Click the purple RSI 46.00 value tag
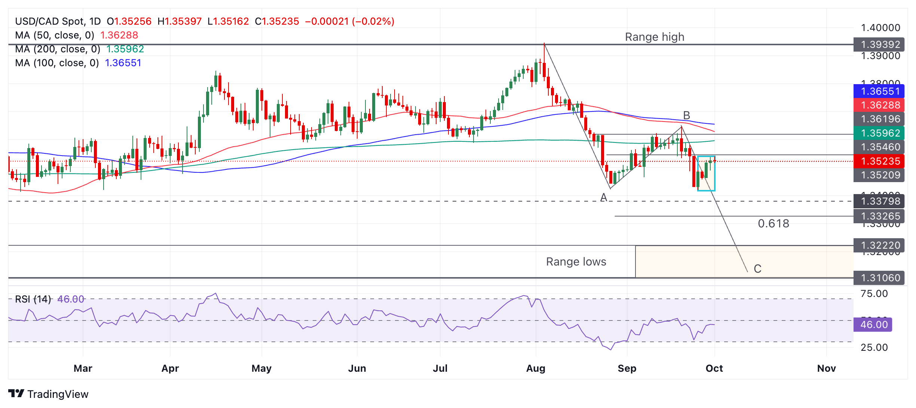Image resolution: width=916 pixels, height=408 pixels. [x=873, y=325]
